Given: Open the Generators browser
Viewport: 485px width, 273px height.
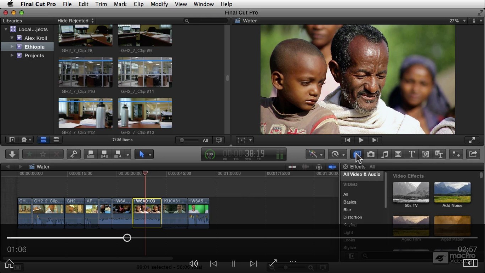Looking at the screenshot, I should point(425,154).
